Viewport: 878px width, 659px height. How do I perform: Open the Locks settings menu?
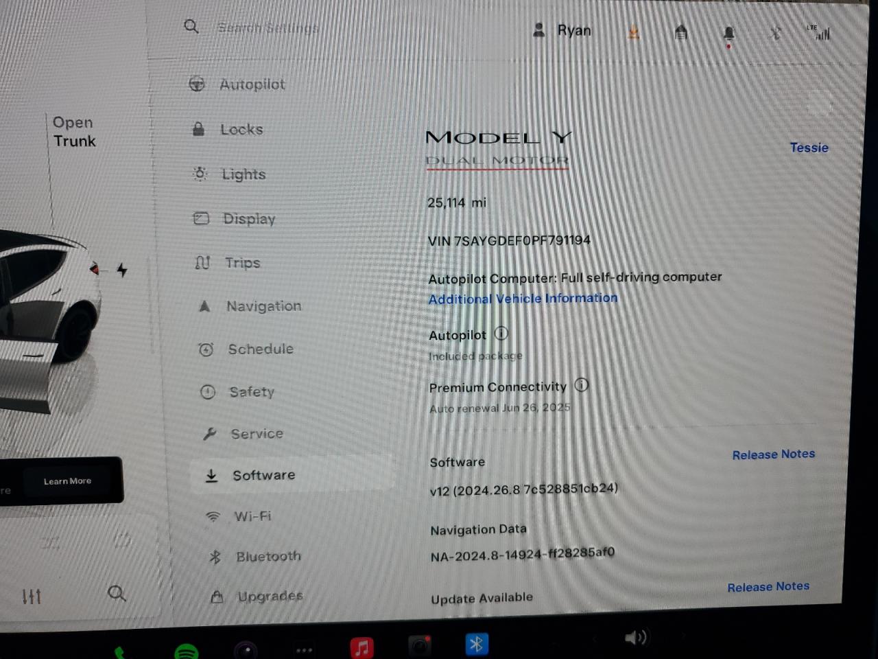pos(227,129)
